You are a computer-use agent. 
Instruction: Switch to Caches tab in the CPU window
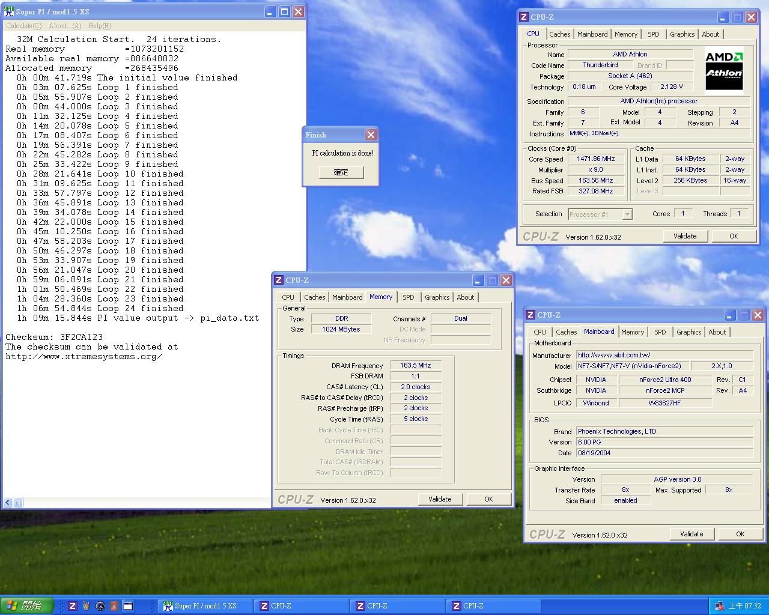point(559,34)
